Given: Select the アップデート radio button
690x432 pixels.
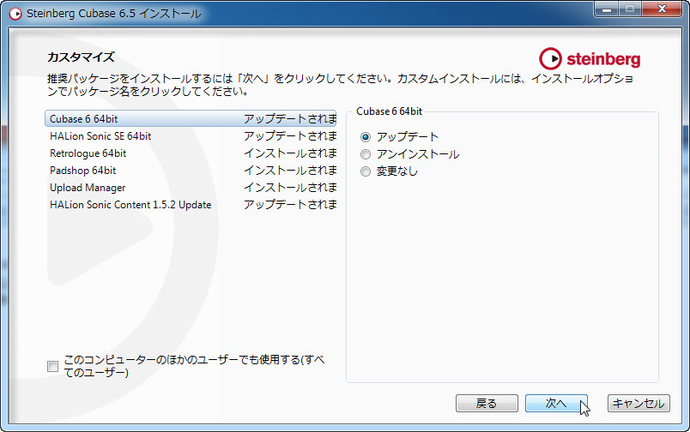Looking at the screenshot, I should tap(366, 137).
